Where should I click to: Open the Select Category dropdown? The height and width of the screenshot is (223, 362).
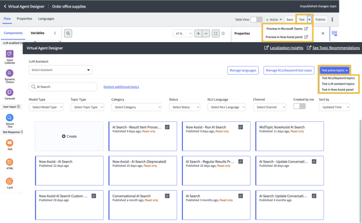click(137, 107)
